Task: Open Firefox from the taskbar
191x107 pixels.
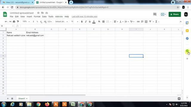Action: (x=47, y=104)
